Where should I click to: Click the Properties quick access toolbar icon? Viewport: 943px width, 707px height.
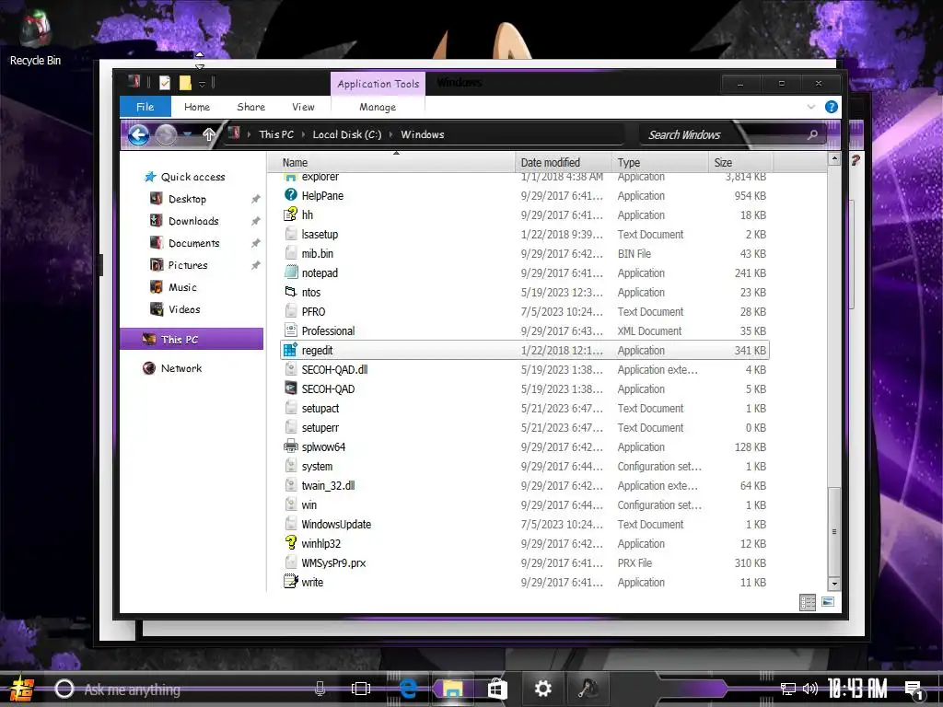click(x=165, y=83)
